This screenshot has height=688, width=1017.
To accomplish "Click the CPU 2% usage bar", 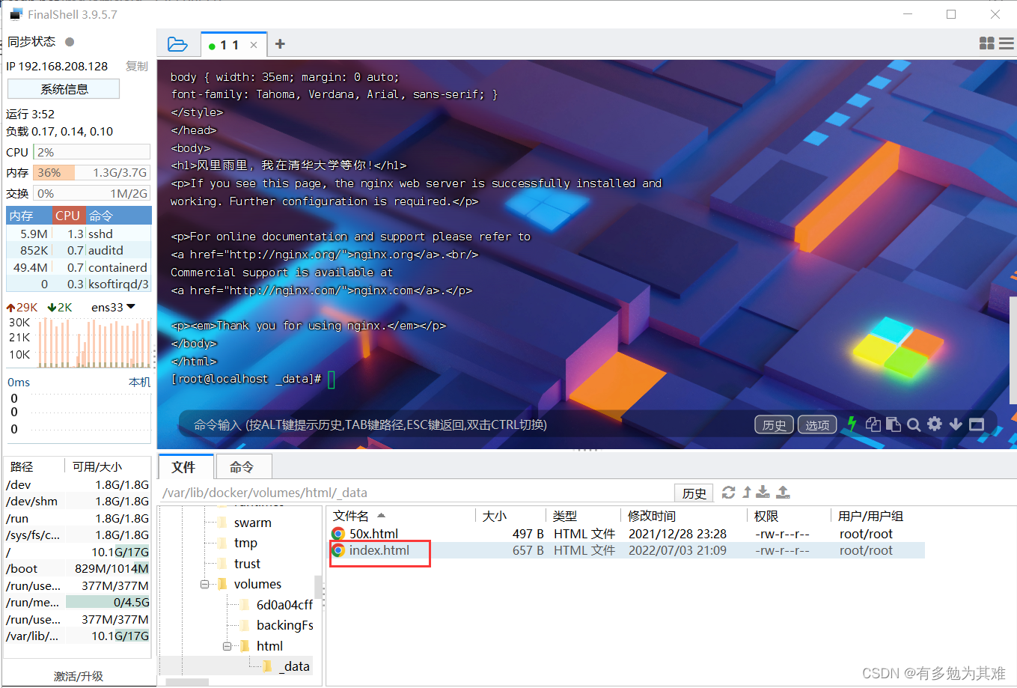I will 92,152.
